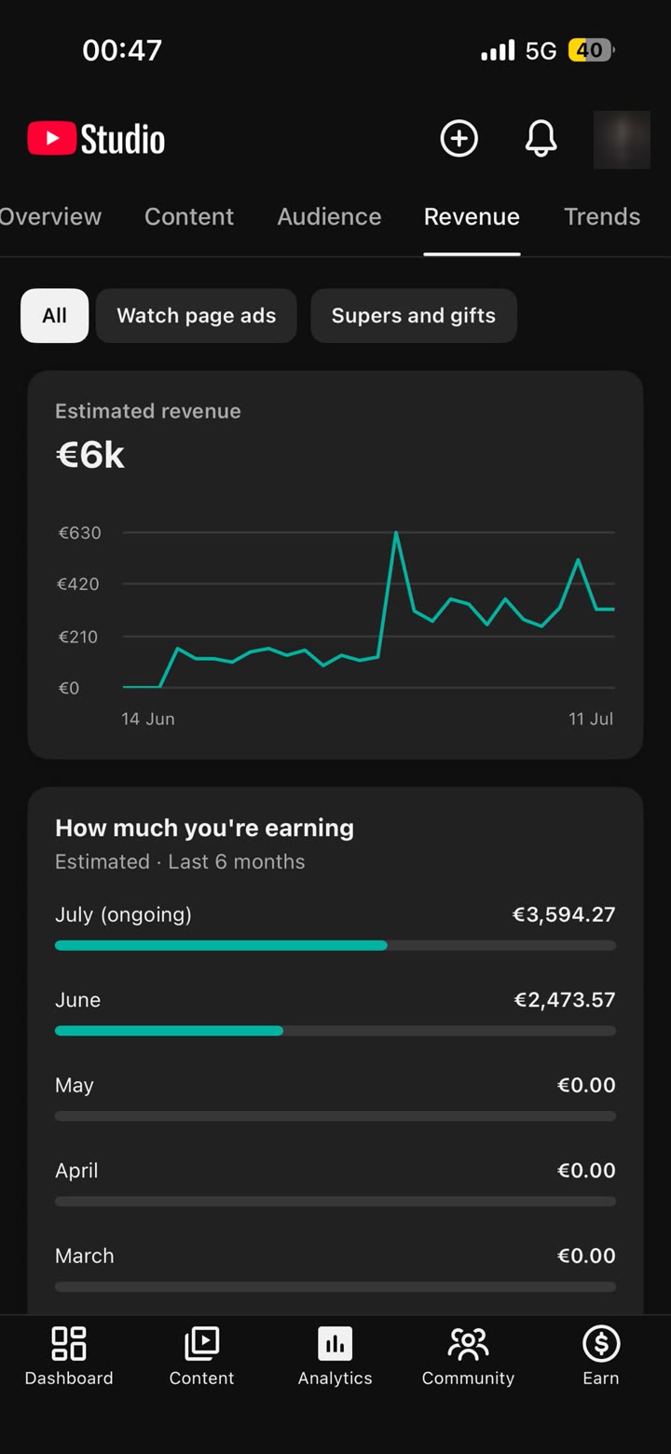This screenshot has width=671, height=1454.
Task: Switch to the Audience tab
Action: 329,216
